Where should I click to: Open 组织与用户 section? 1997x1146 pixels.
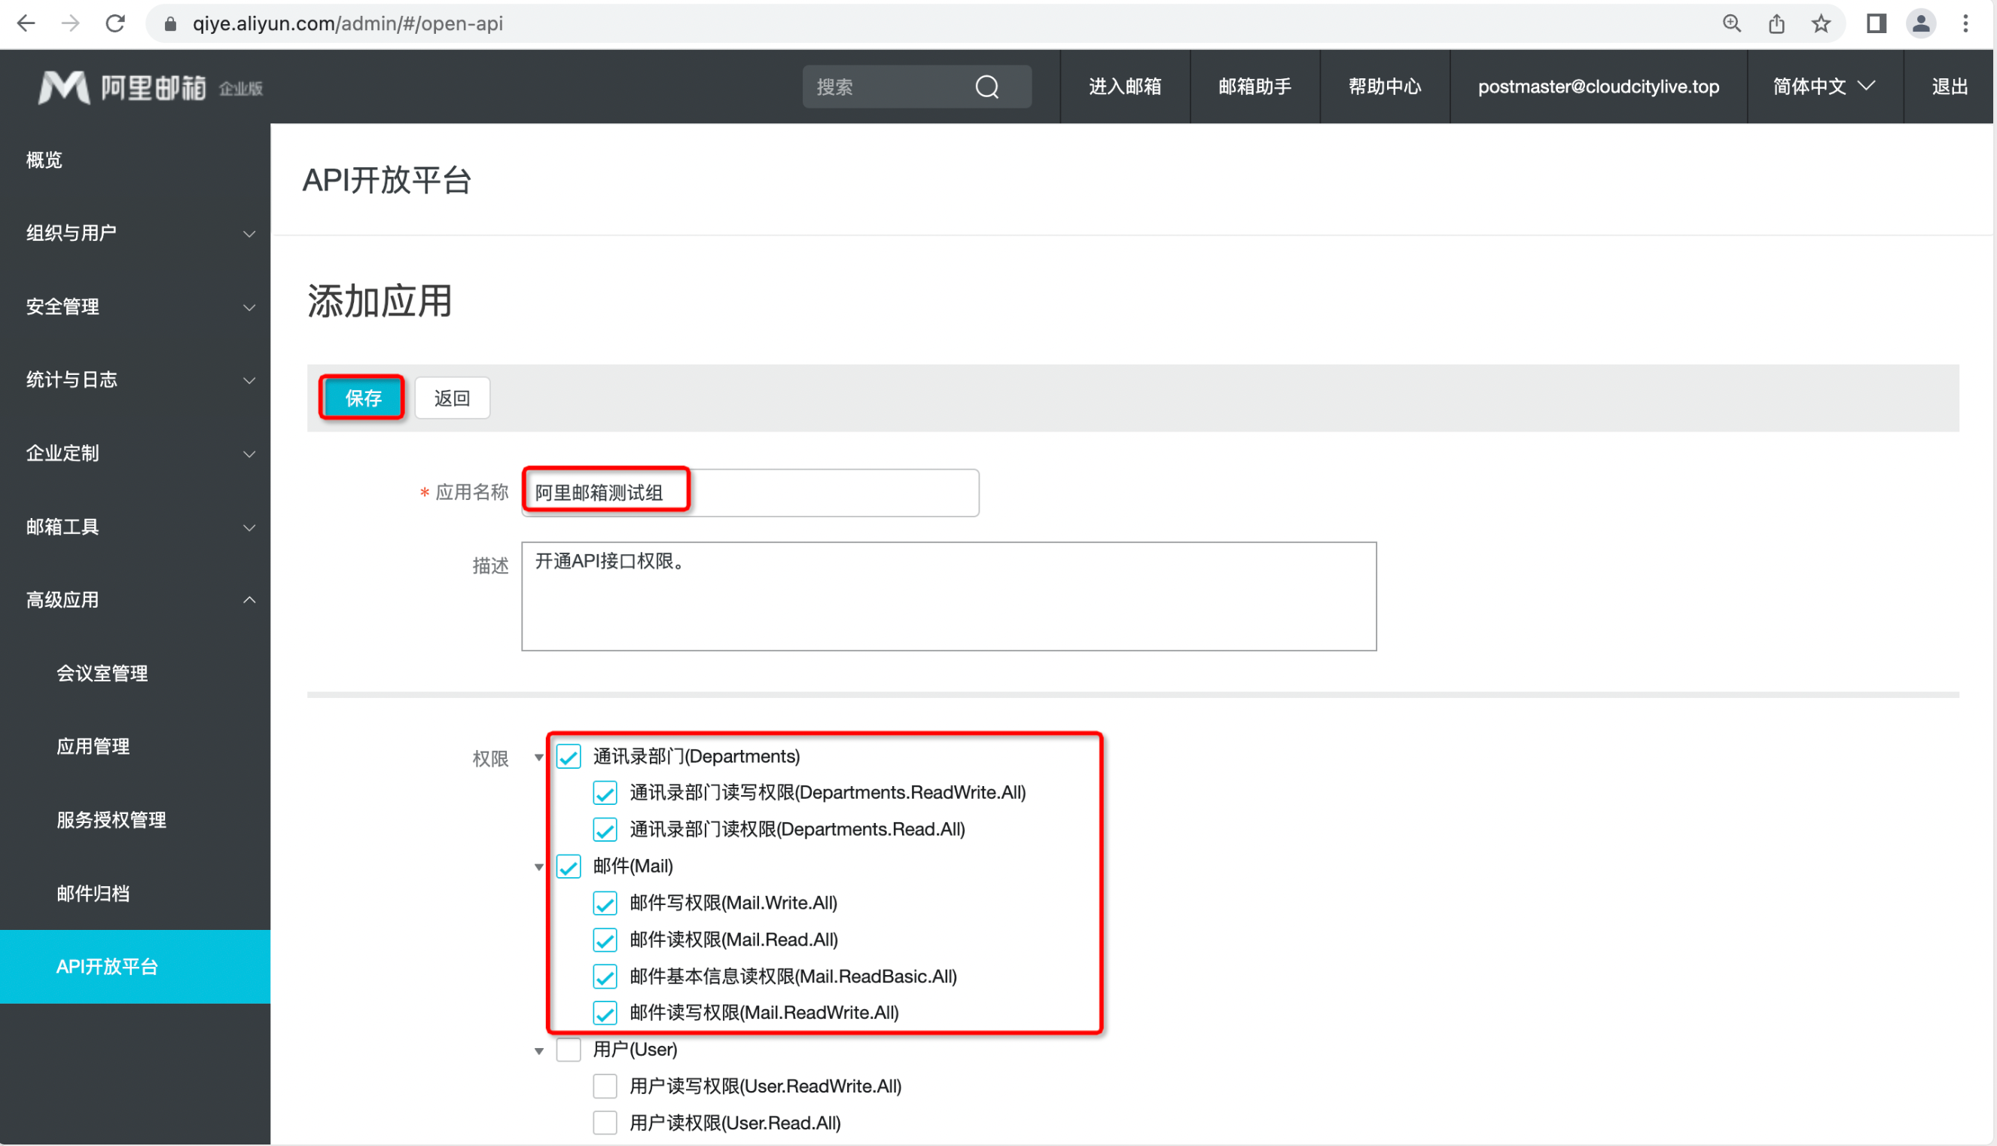tap(134, 233)
